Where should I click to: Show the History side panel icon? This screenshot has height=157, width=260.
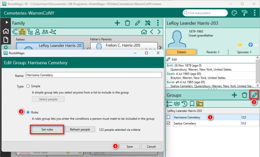(x=184, y=104)
